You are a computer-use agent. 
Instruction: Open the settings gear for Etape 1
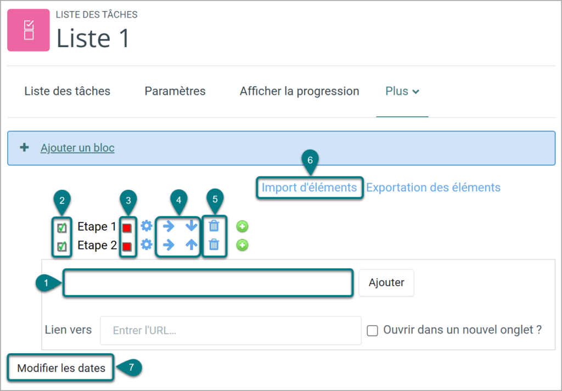click(x=146, y=226)
